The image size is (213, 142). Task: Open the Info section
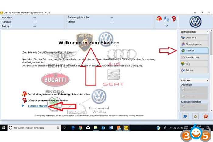pyautogui.click(x=194, y=64)
